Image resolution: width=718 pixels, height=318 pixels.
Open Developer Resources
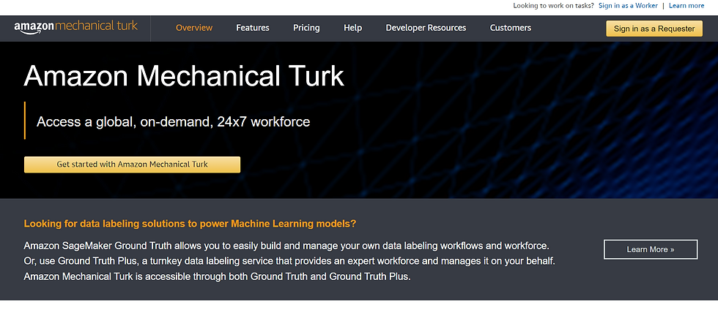tap(426, 28)
